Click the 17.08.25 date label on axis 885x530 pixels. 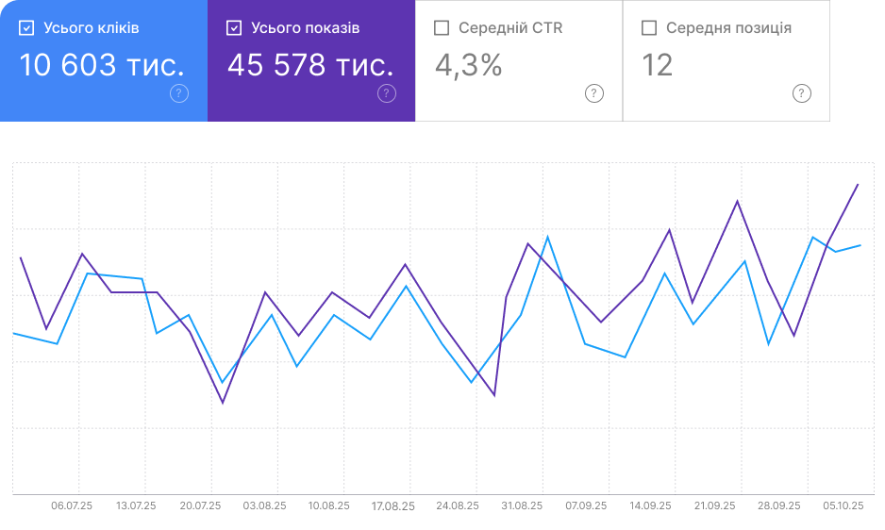(392, 505)
